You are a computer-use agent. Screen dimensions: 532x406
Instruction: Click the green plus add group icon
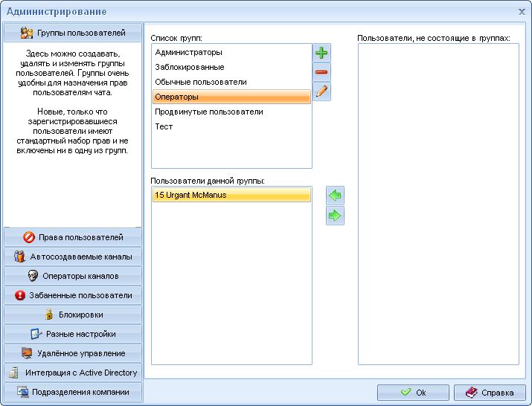click(321, 53)
